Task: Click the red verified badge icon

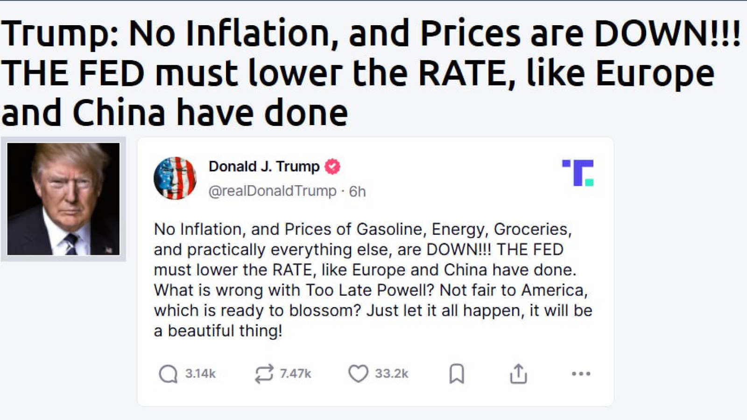Action: click(332, 167)
